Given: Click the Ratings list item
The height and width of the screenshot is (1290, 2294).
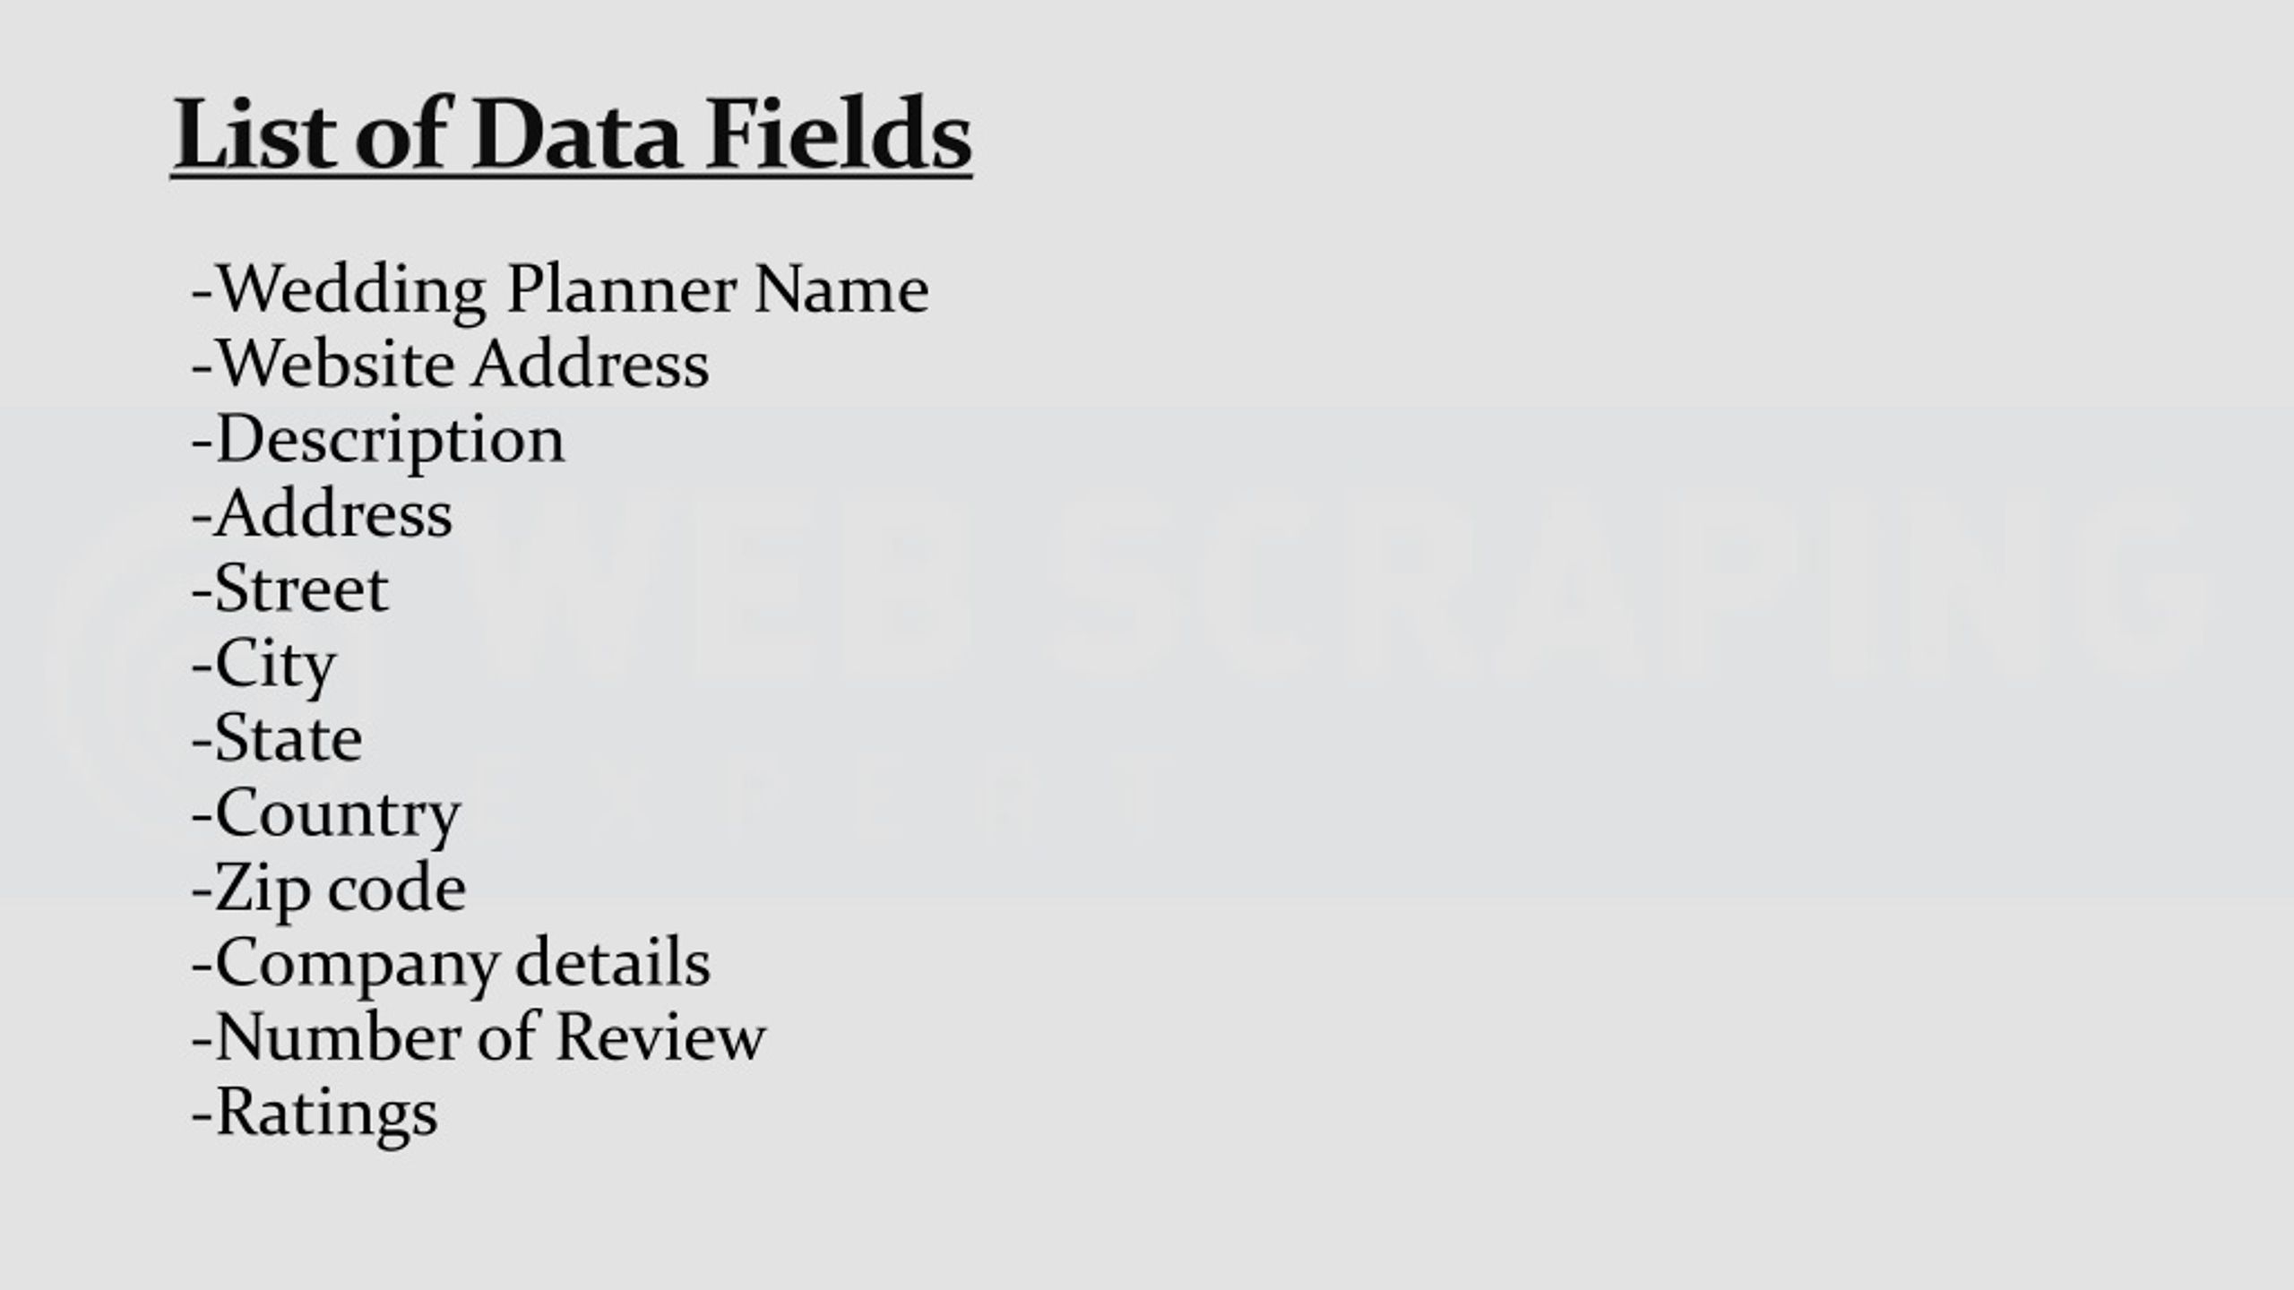Looking at the screenshot, I should (x=315, y=1114).
